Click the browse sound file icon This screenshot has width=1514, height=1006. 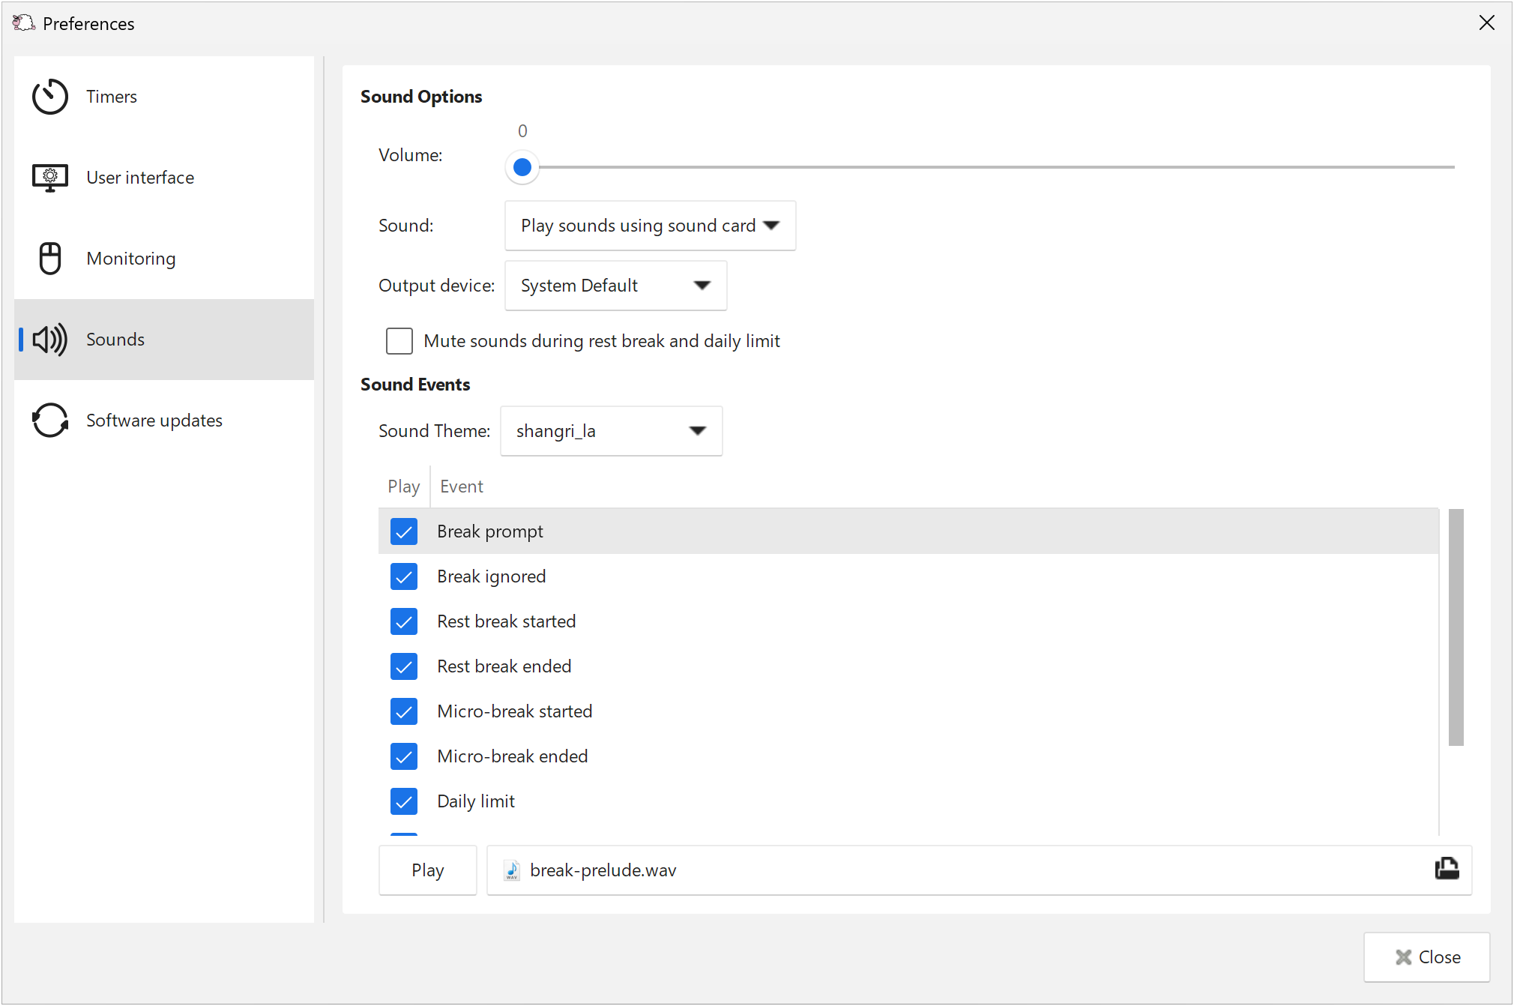(x=1447, y=869)
